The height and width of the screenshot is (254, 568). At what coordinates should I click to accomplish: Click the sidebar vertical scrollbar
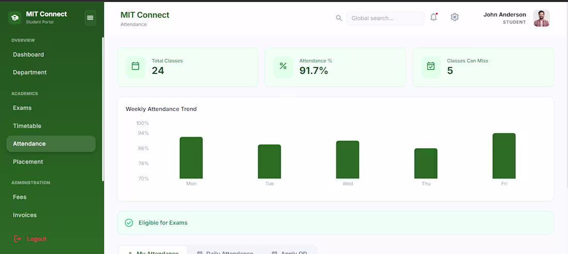(103, 109)
